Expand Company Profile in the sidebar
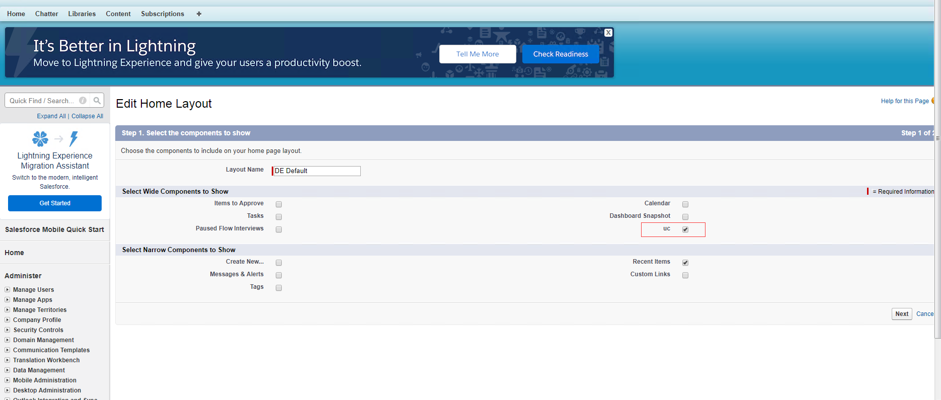 (x=8, y=320)
